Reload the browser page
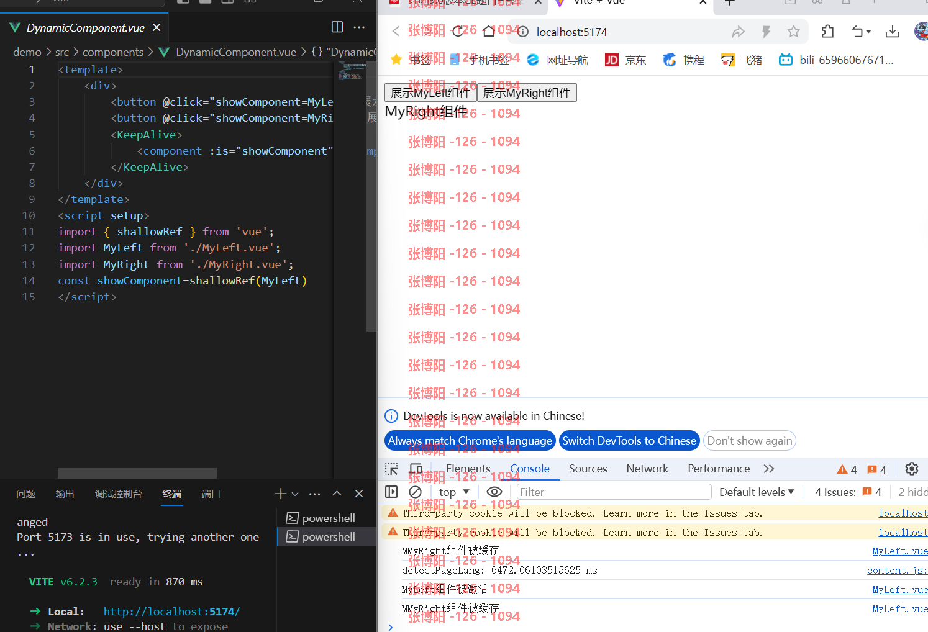Screen dimensions: 928x632 coord(458,31)
